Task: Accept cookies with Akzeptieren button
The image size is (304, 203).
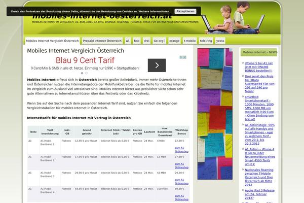Action: point(185,11)
